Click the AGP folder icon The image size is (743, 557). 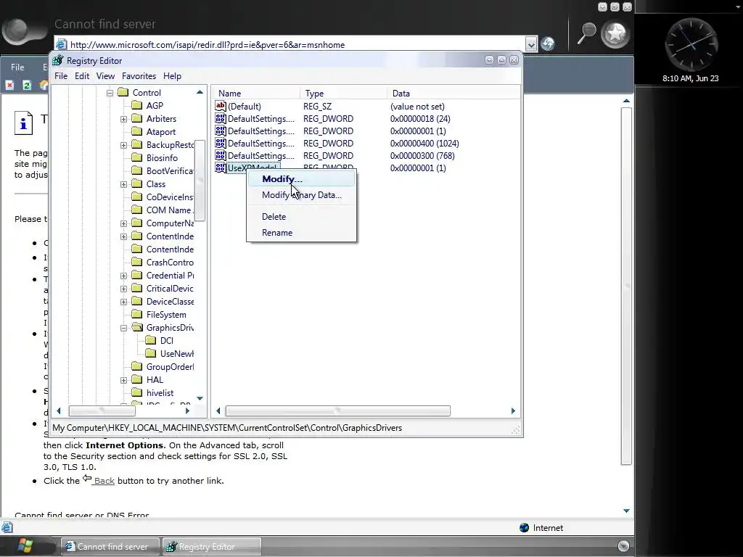click(137, 105)
